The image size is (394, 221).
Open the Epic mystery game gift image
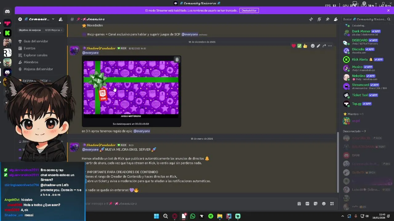tap(131, 91)
